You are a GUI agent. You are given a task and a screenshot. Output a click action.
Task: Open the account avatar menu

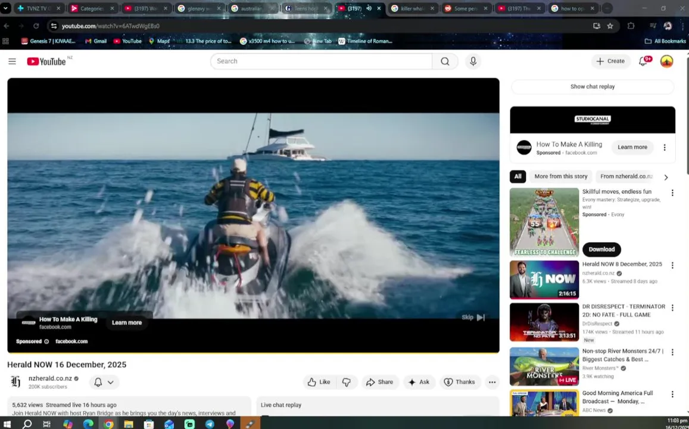pyautogui.click(x=666, y=61)
